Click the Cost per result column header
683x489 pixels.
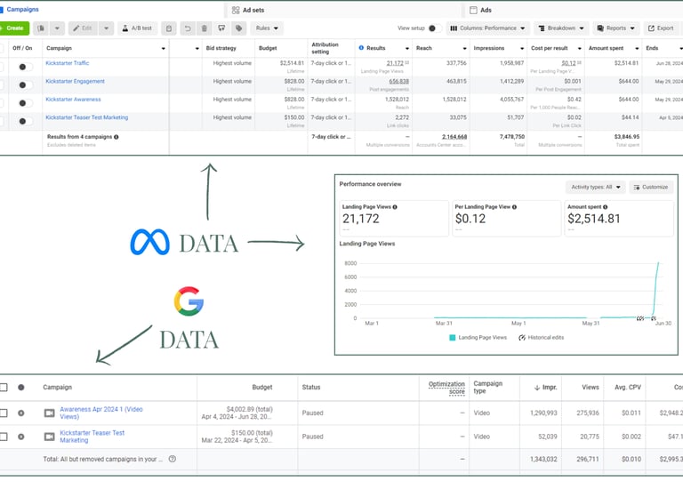(550, 48)
